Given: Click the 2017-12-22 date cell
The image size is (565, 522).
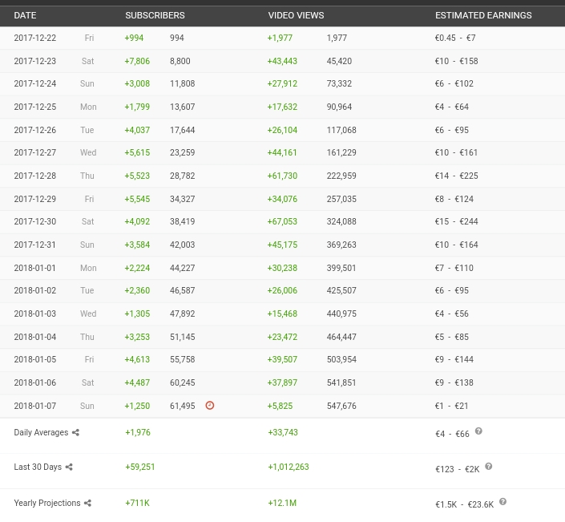Looking at the screenshot, I should (34, 38).
